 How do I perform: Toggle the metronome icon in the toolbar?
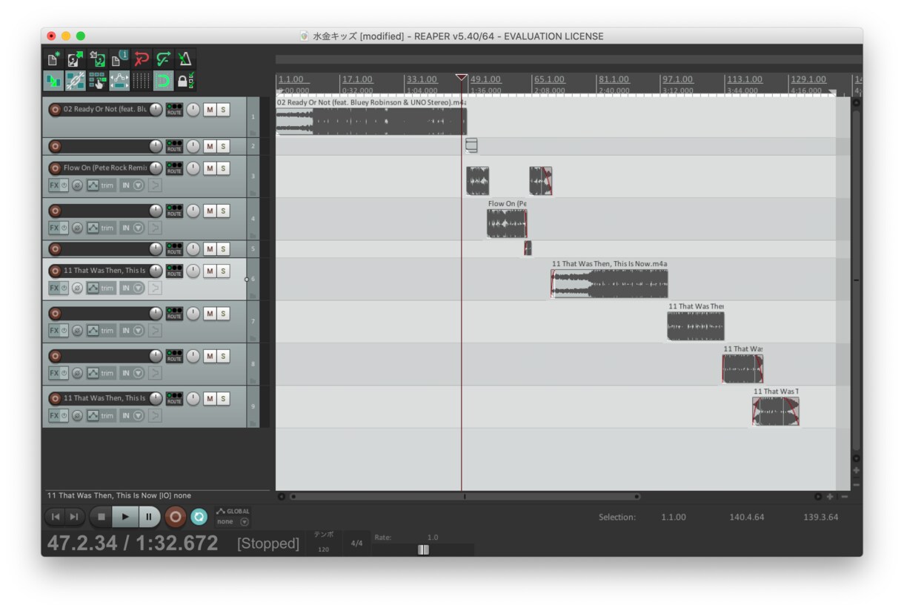(x=185, y=60)
